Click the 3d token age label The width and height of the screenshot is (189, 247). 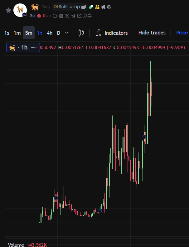coord(32,16)
